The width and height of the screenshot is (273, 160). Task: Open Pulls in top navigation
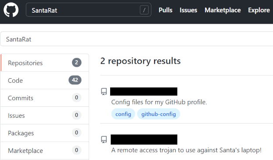tap(165, 10)
